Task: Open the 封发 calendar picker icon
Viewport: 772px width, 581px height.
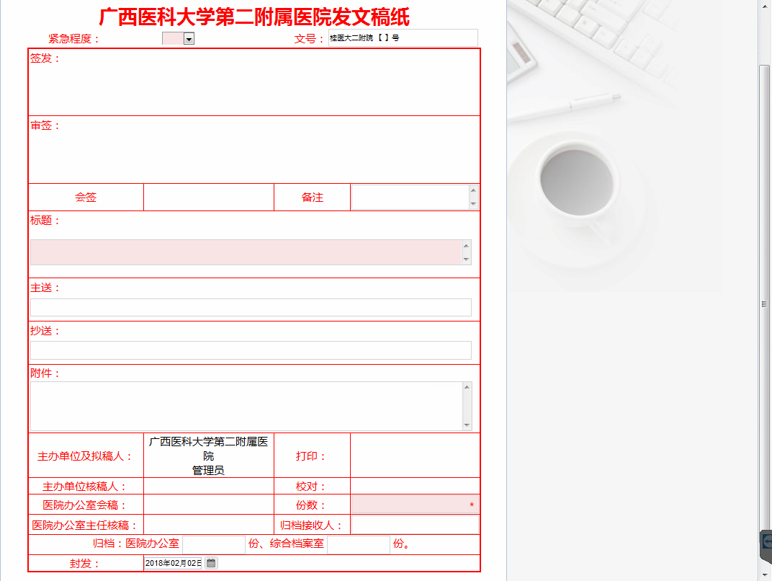Action: (x=211, y=563)
